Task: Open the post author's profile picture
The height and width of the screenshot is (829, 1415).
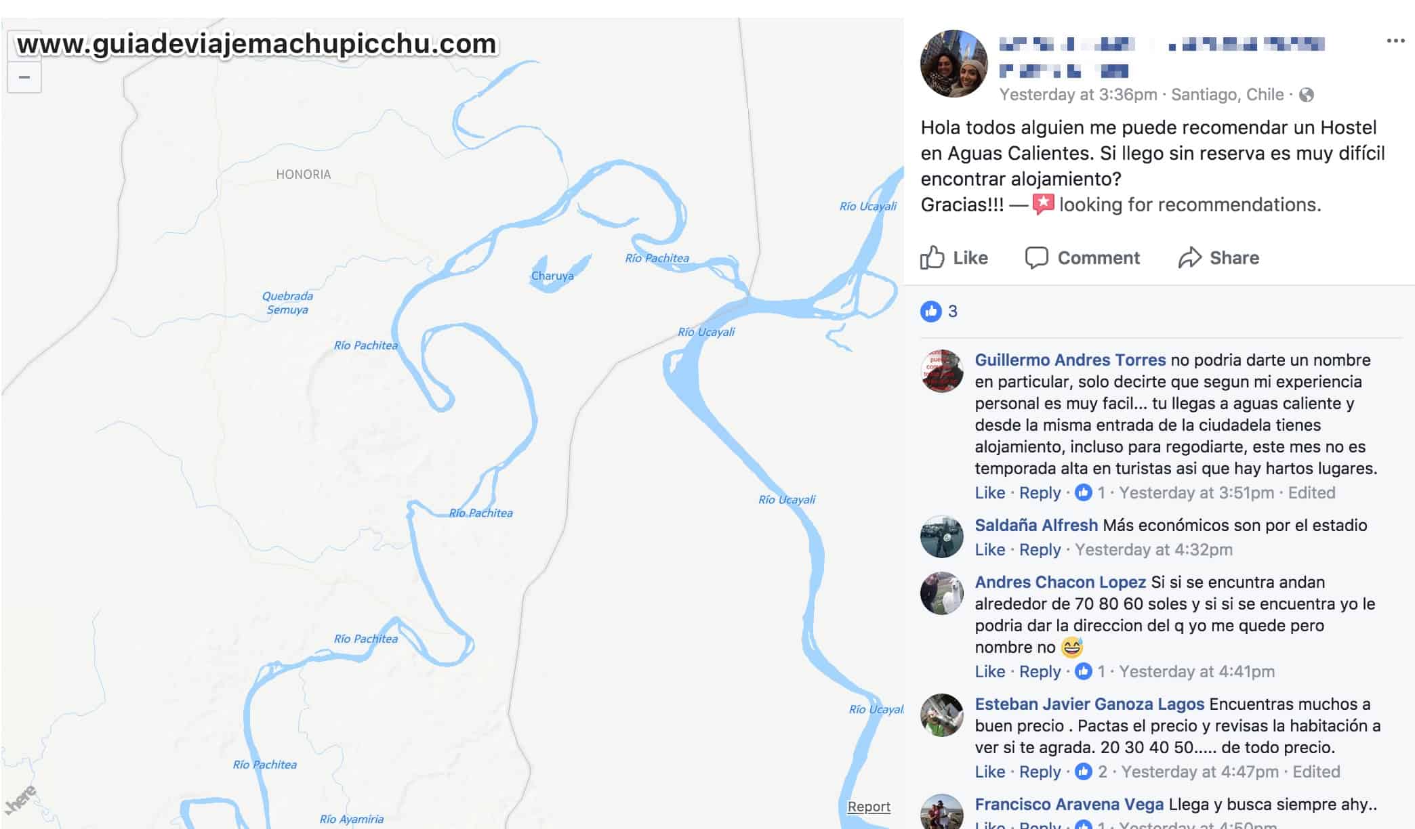Action: (953, 64)
